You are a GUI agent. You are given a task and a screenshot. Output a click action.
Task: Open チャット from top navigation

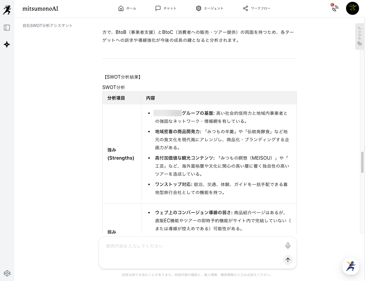(166, 8)
